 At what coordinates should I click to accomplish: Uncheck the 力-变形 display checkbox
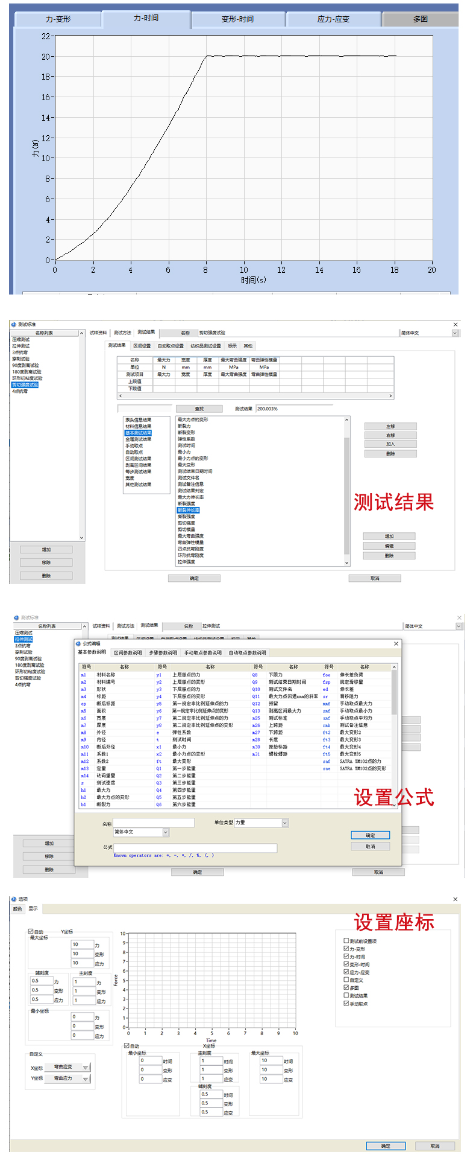click(346, 949)
